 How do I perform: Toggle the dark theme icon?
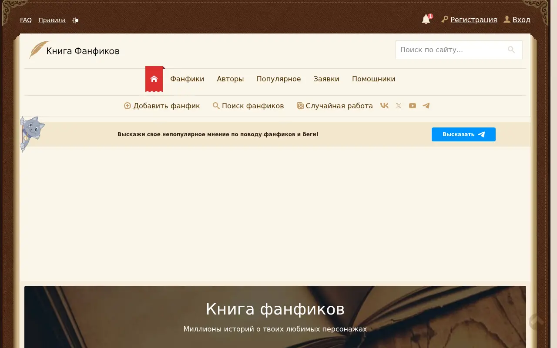[75, 20]
